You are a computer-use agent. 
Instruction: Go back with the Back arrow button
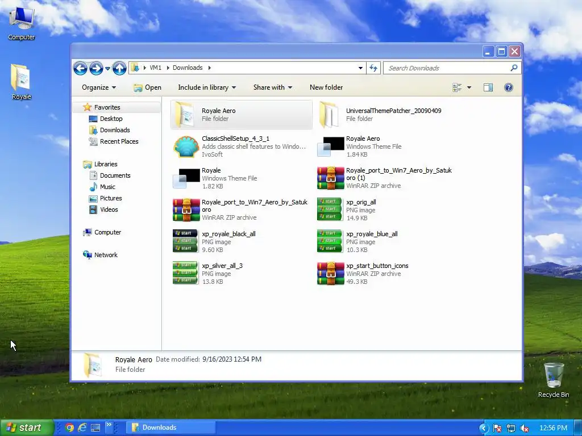pyautogui.click(x=80, y=68)
